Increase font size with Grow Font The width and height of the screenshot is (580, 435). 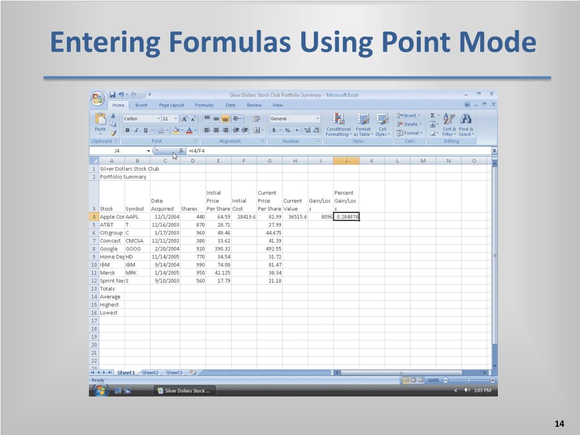click(x=184, y=119)
